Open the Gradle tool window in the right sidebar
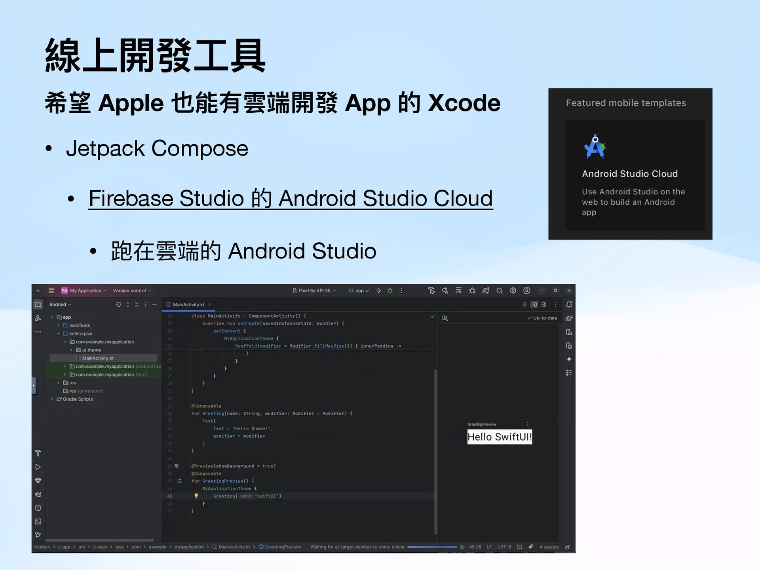Screen dimensions: 760x570 569,318
